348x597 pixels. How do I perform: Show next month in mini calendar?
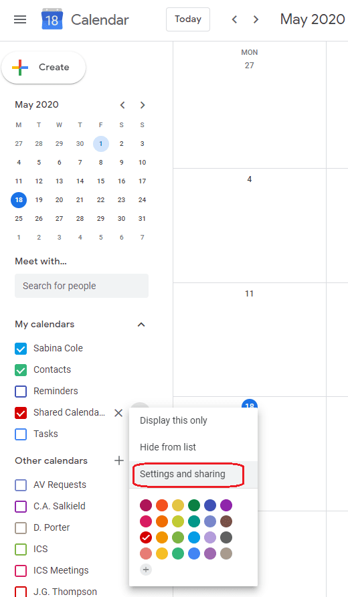[143, 105]
